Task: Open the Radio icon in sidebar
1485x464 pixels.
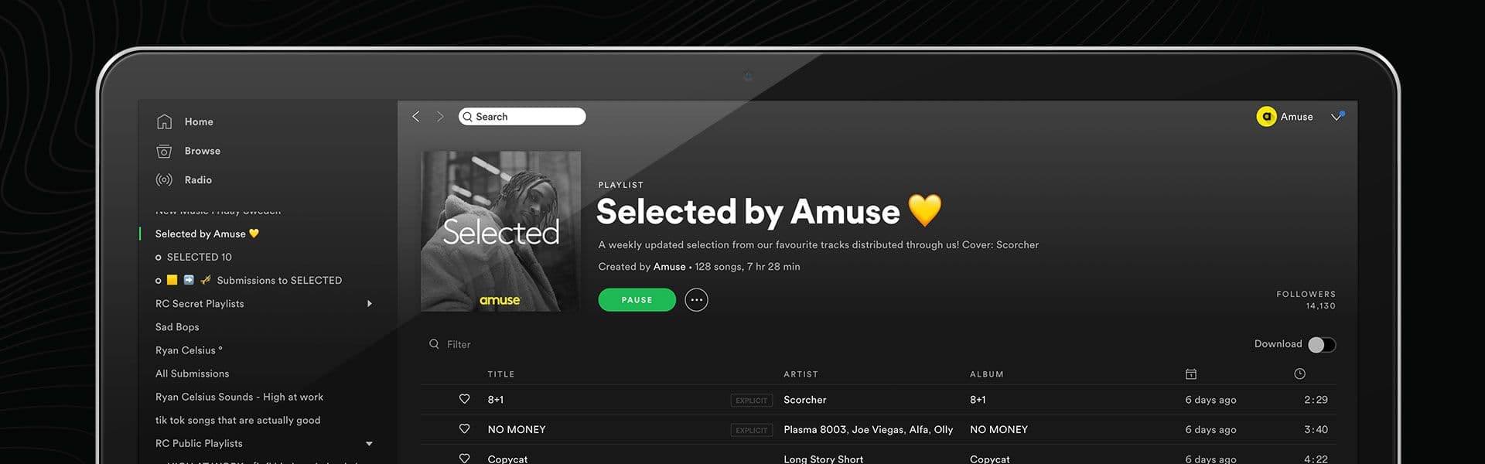Action: [x=164, y=179]
